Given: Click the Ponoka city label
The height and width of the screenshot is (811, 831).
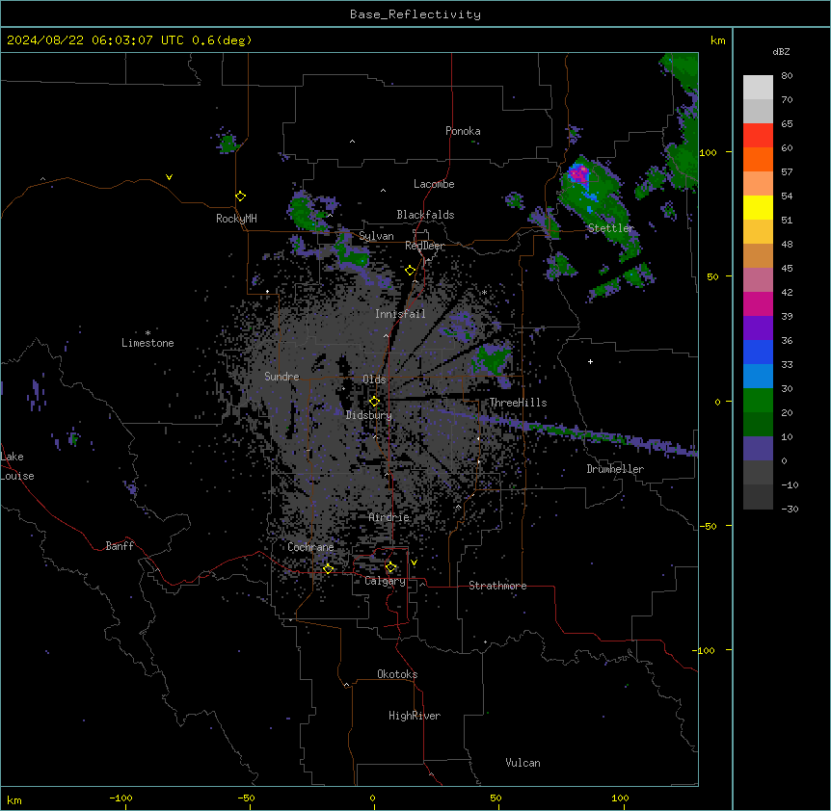Looking at the screenshot, I should pyautogui.click(x=463, y=131).
